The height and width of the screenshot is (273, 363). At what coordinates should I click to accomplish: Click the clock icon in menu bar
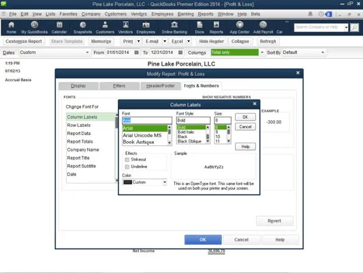[321, 14]
